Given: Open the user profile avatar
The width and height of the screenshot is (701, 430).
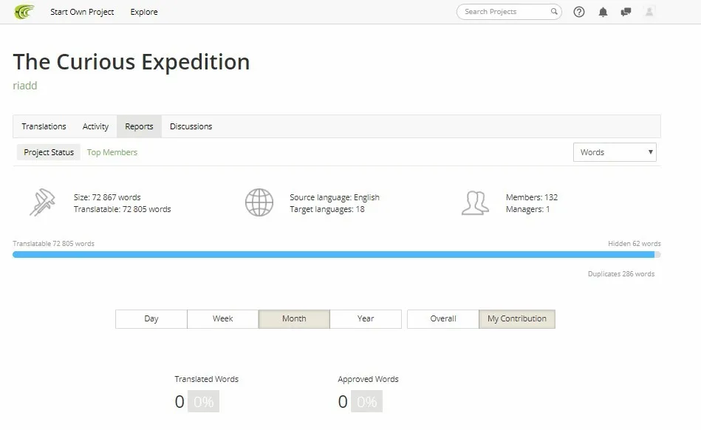Looking at the screenshot, I should pyautogui.click(x=649, y=12).
